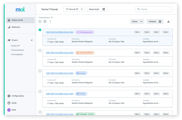This screenshot has height=120, width=182.
Task: Open the 13ª Vara de SP dropdown
Action: (x=74, y=9)
